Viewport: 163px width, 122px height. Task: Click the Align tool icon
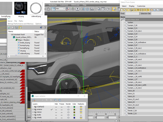point(92,9)
